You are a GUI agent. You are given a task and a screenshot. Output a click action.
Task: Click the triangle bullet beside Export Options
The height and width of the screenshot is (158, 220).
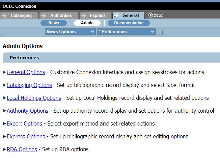[x=4, y=123]
